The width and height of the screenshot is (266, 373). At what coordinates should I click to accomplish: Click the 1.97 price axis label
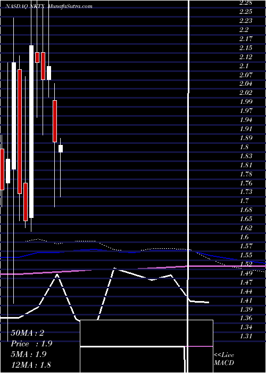[x=246, y=111]
